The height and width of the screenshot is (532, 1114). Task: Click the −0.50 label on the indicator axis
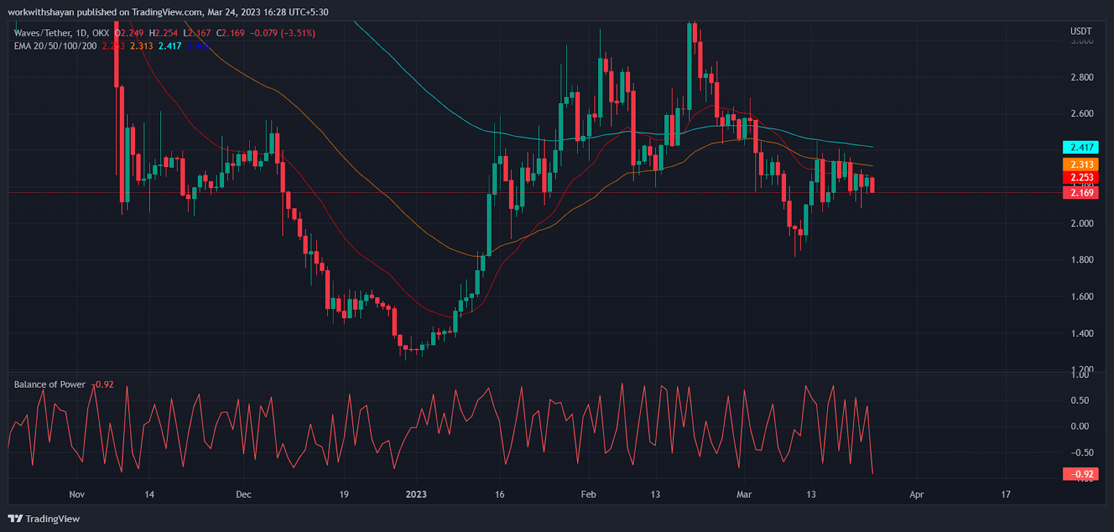pos(1080,453)
